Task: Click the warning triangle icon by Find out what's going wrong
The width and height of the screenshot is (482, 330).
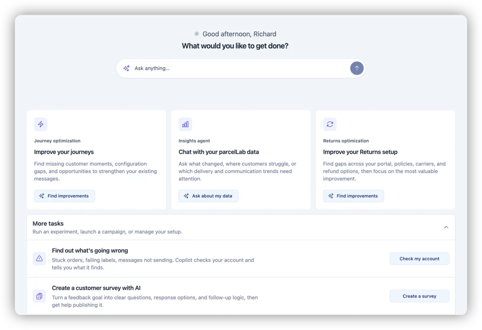Action: [40, 259]
